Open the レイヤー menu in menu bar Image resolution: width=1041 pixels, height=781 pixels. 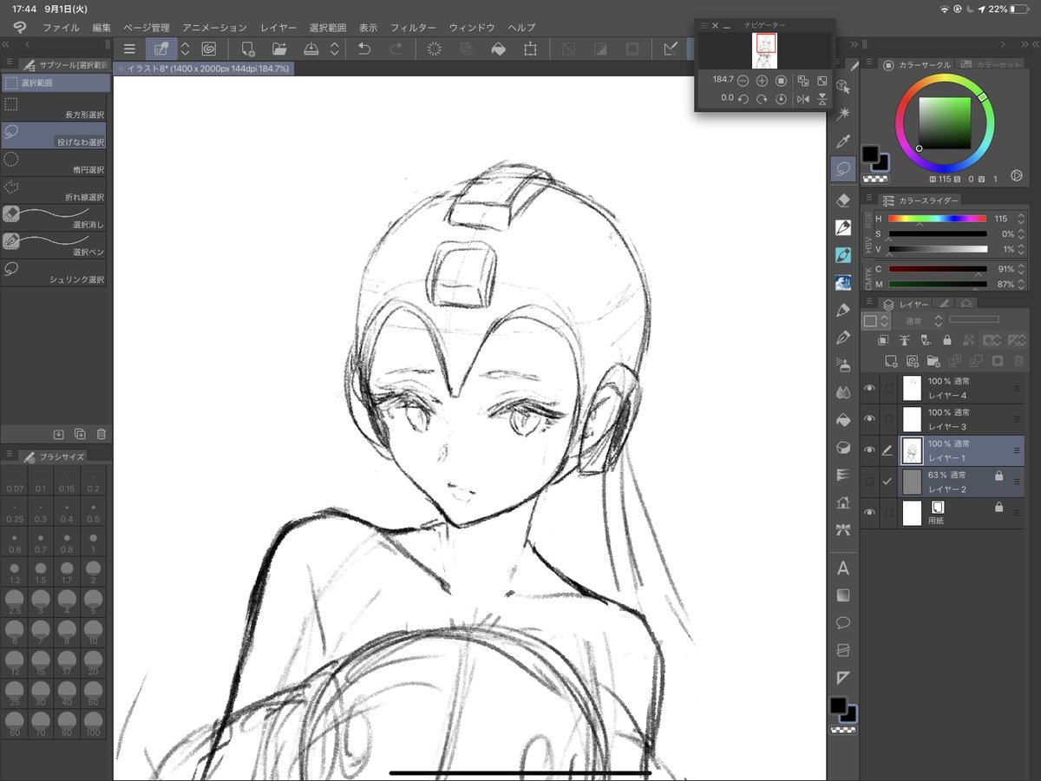point(278,28)
